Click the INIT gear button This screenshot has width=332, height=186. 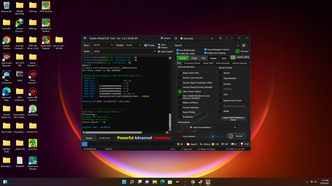(225, 144)
